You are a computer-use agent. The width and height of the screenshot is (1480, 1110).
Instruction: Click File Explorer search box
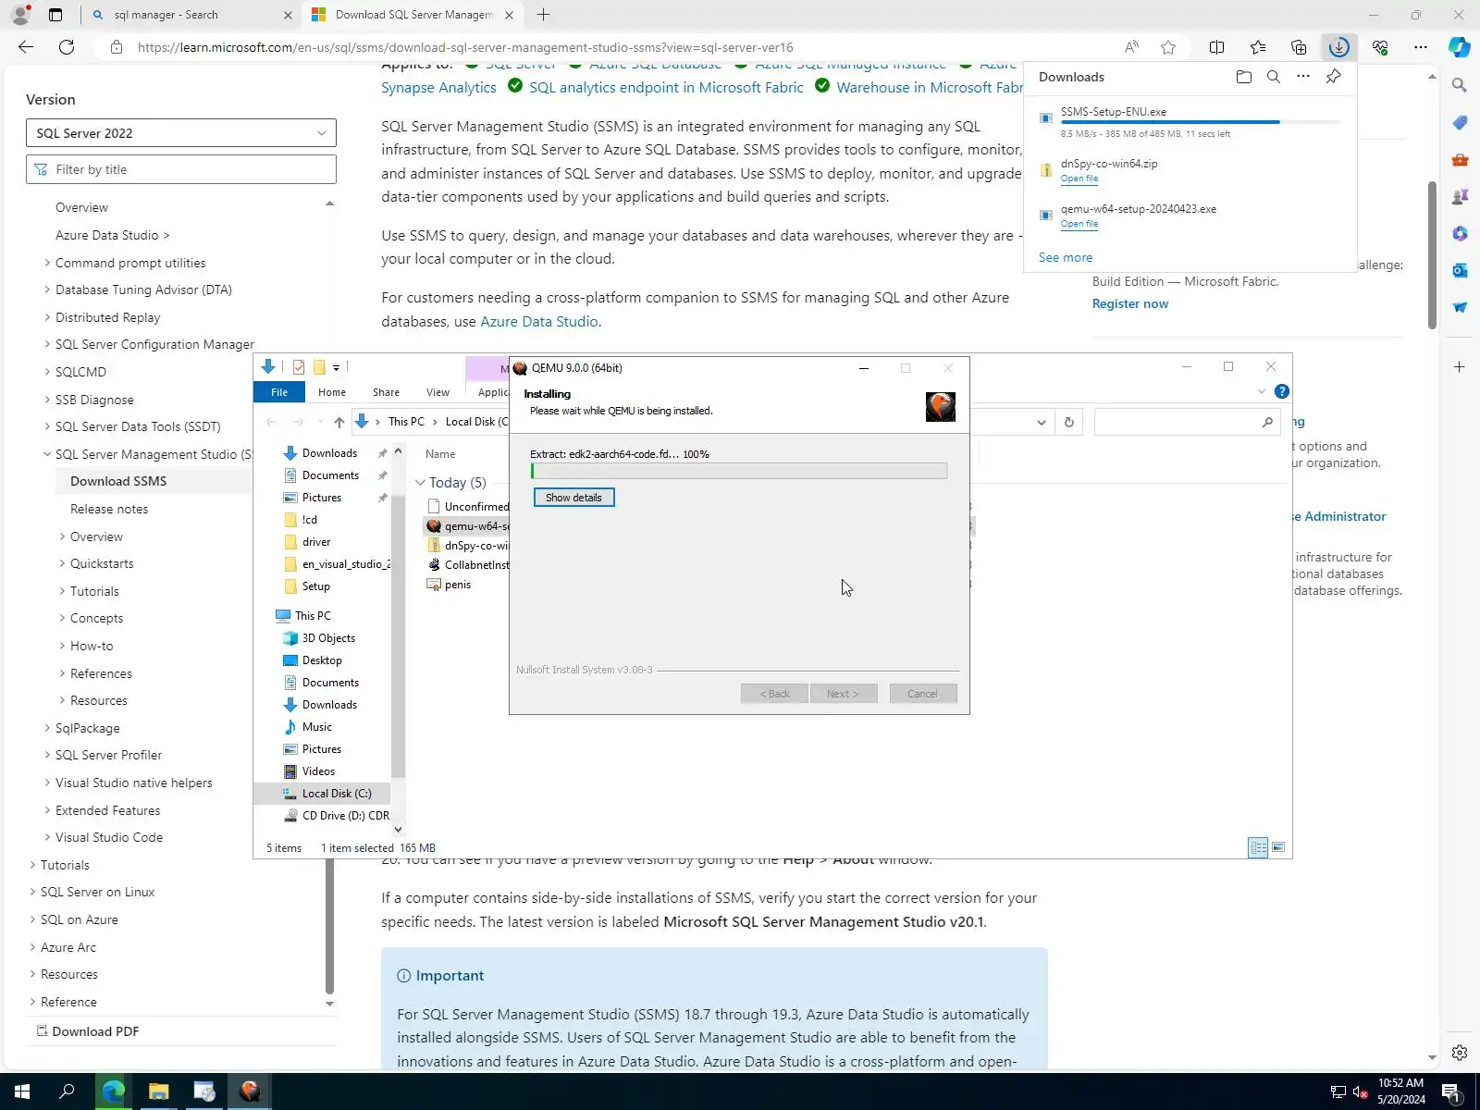[x=1188, y=422]
